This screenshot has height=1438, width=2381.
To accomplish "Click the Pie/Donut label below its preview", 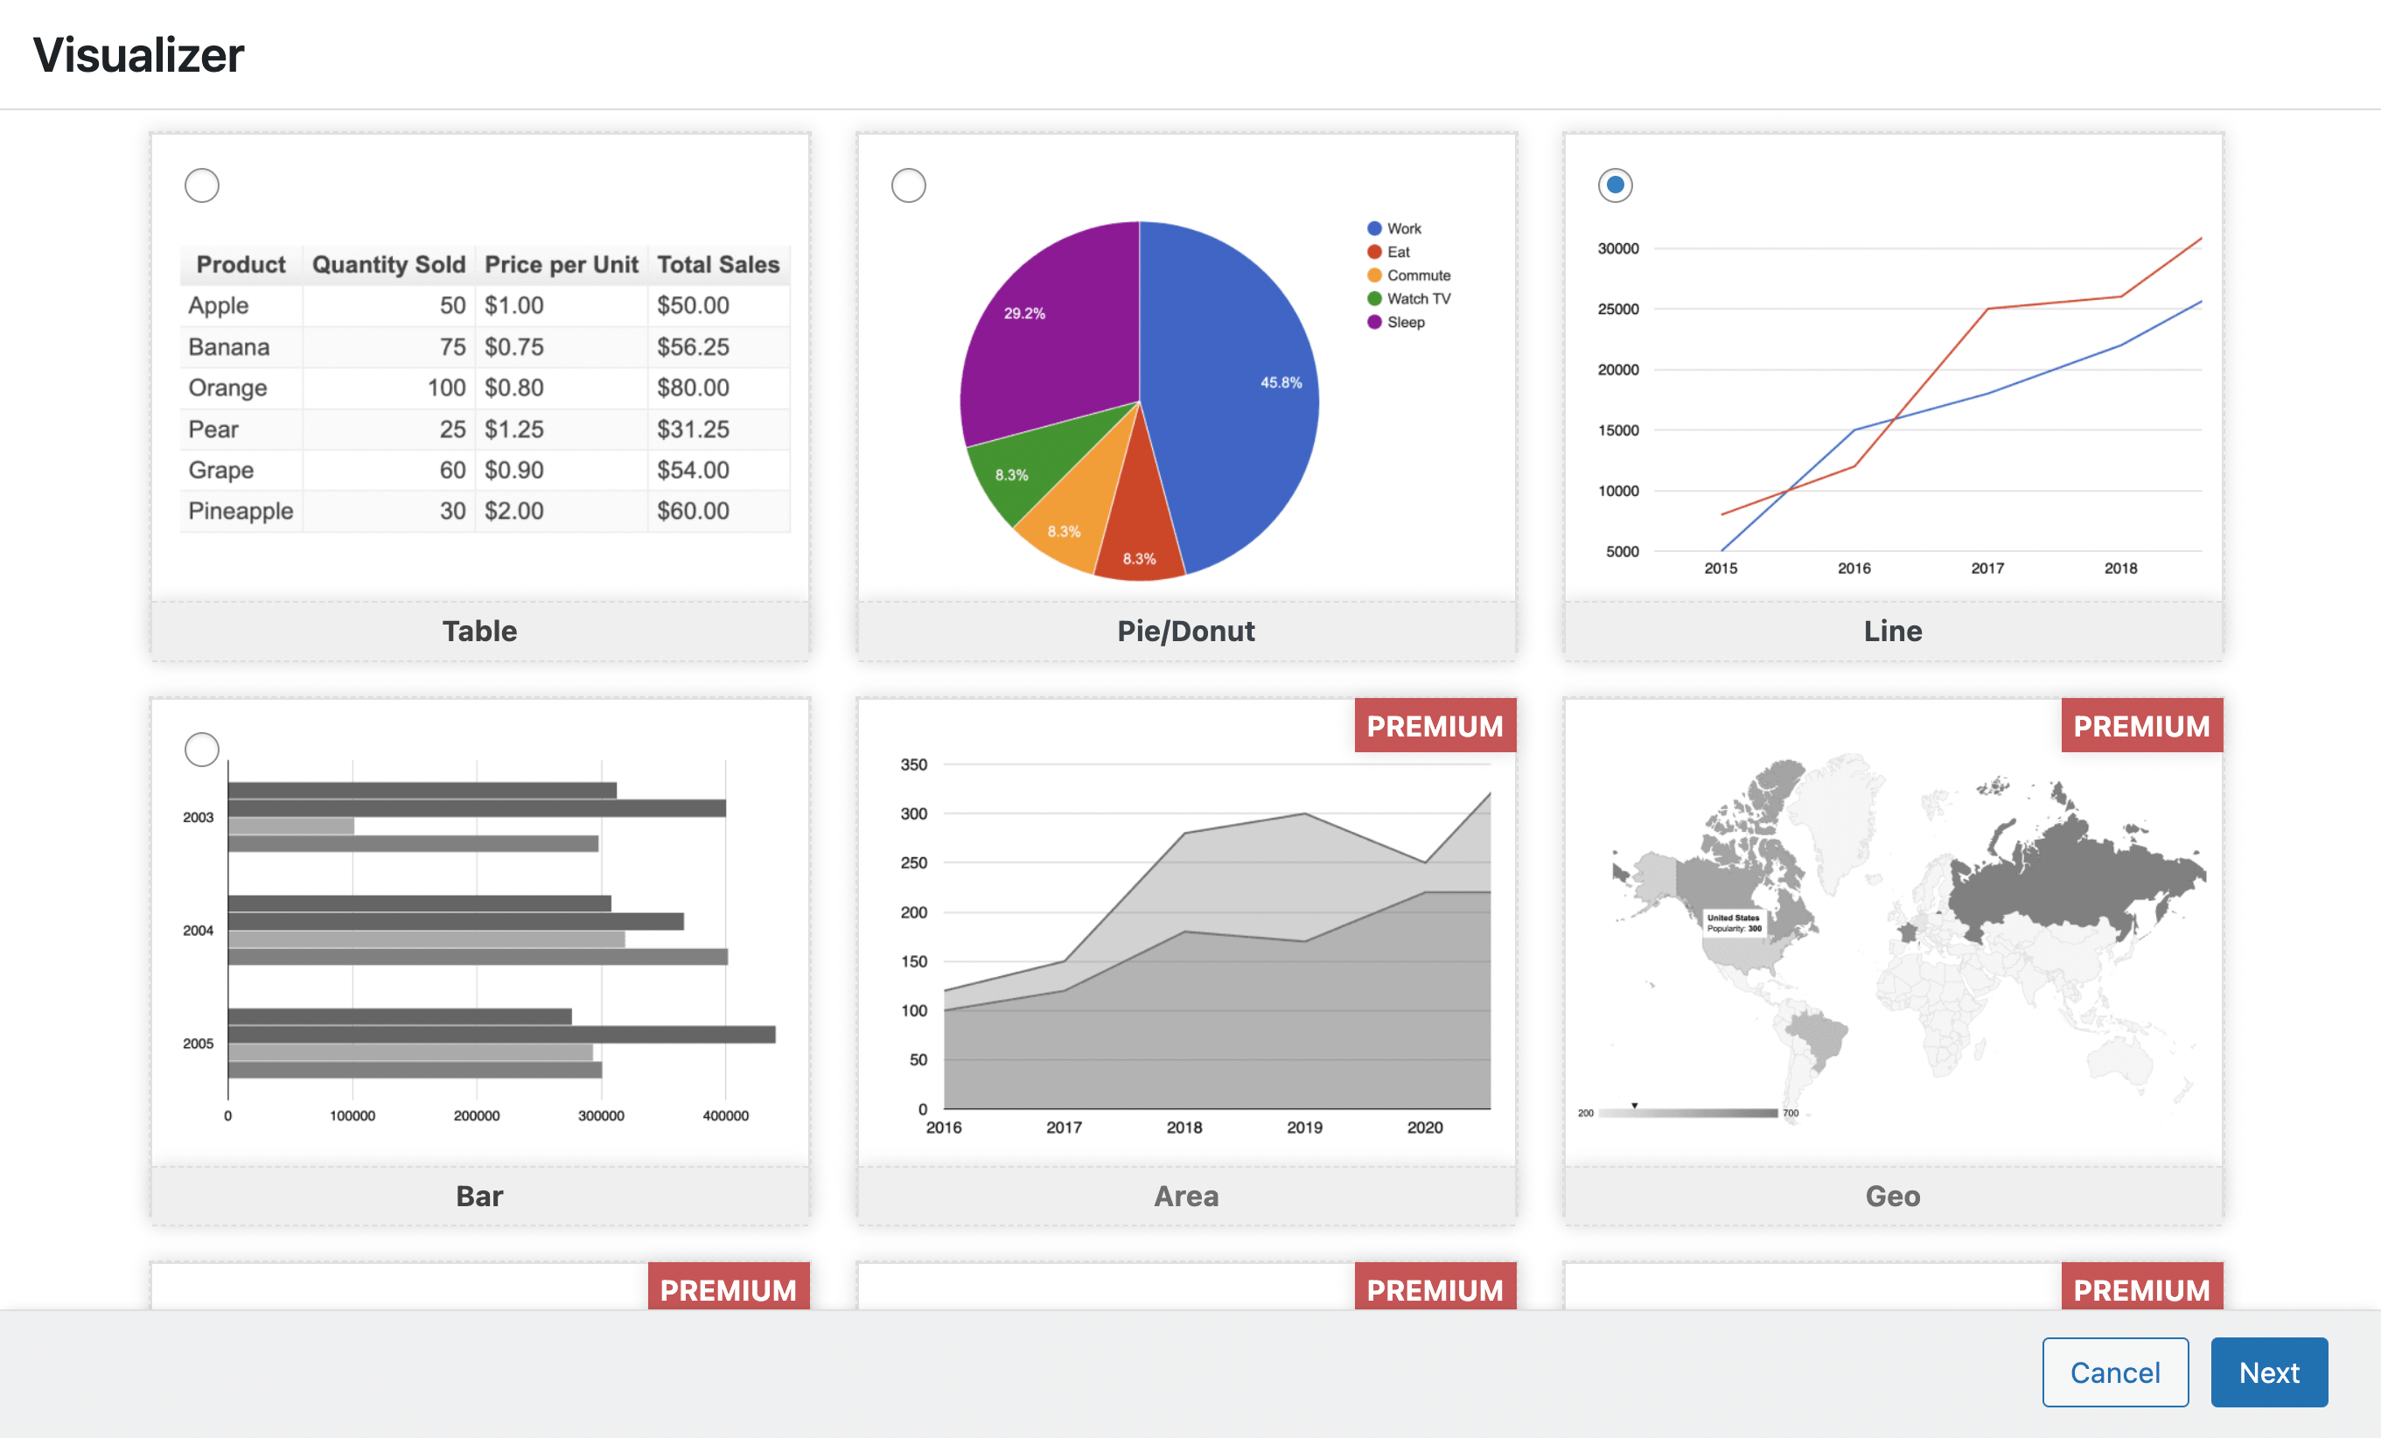I will point(1185,630).
